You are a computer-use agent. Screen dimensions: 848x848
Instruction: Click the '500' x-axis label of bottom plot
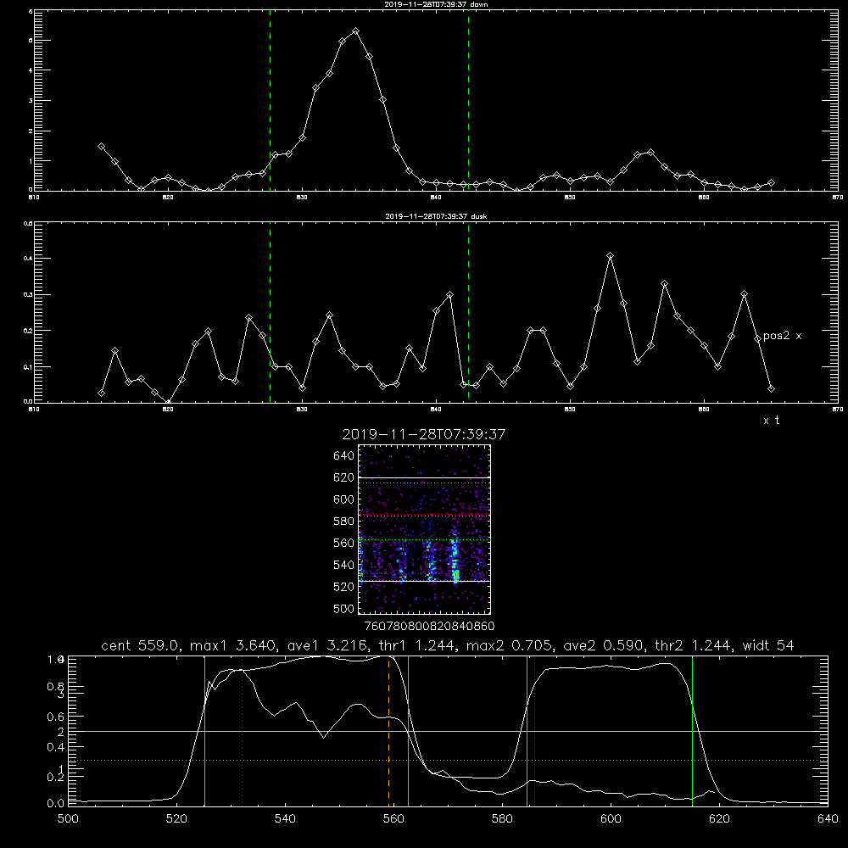point(68,819)
